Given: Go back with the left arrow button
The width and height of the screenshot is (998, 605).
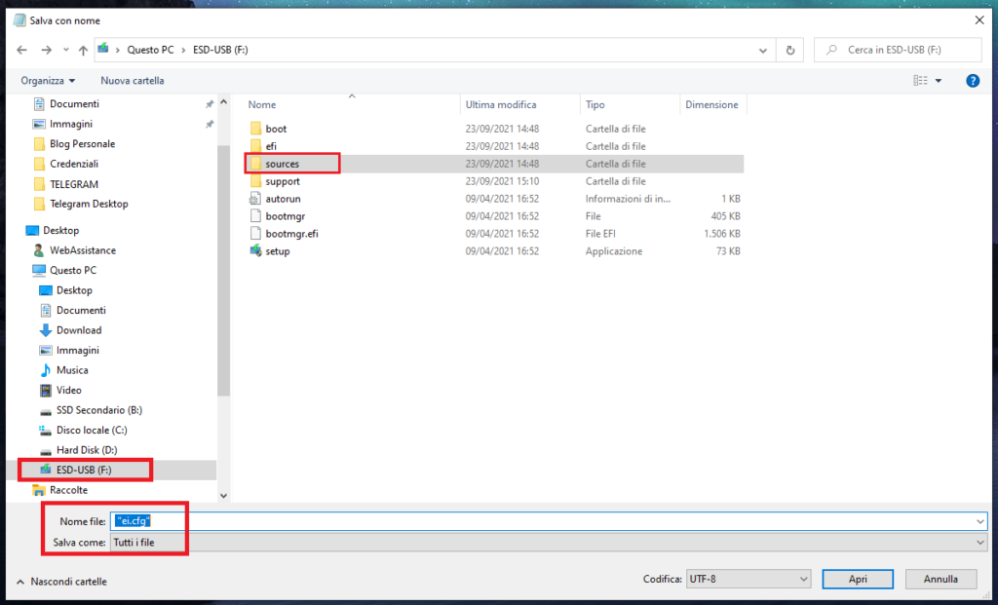Looking at the screenshot, I should click(x=21, y=50).
